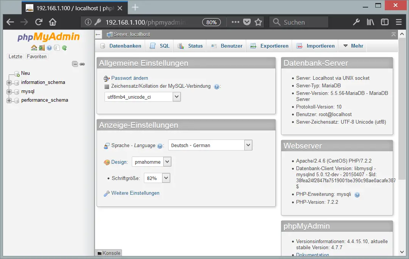The height and width of the screenshot is (259, 409).
Task: Open the Firefox library icon
Action: point(370,22)
